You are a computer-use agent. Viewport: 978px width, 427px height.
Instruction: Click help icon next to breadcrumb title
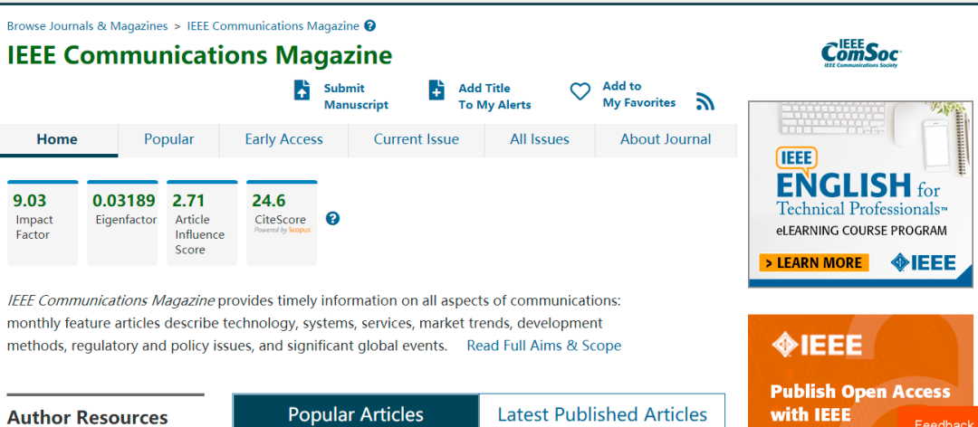[x=370, y=26]
